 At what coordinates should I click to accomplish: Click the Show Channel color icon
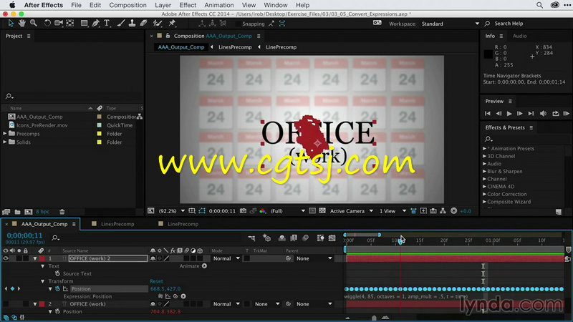tap(262, 211)
